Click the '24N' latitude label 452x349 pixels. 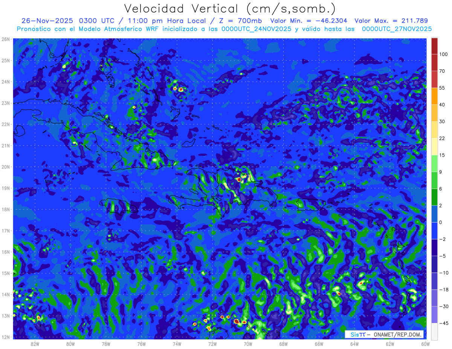point(6,82)
